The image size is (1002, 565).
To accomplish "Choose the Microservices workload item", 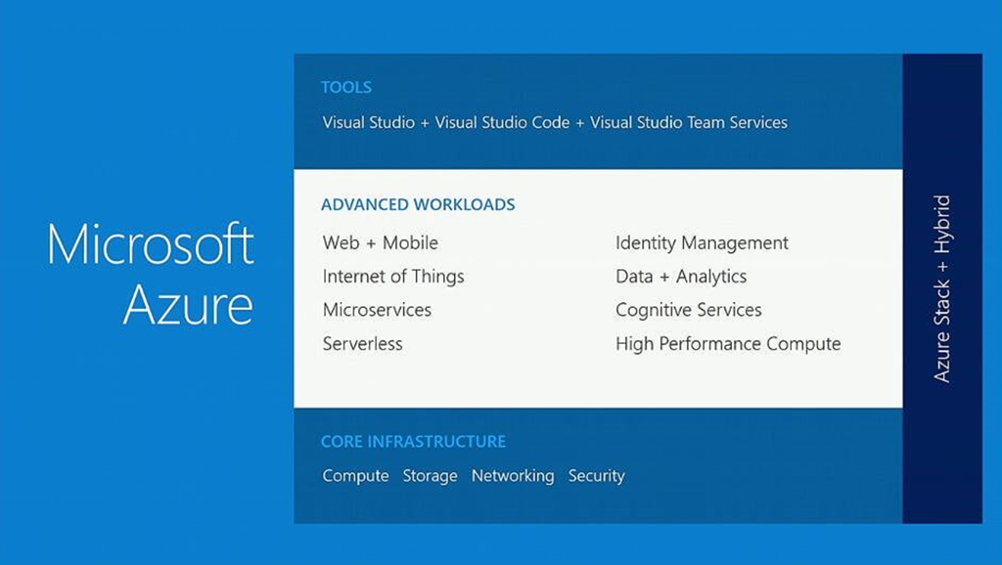I will [x=377, y=310].
